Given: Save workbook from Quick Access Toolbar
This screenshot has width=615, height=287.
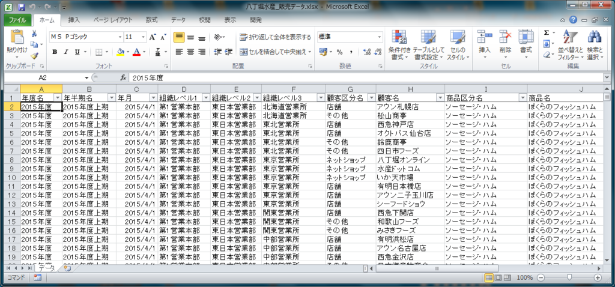Looking at the screenshot, I should pos(22,7).
